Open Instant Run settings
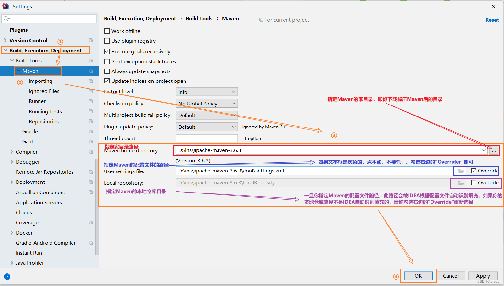This screenshot has height=286, width=504. click(29, 253)
